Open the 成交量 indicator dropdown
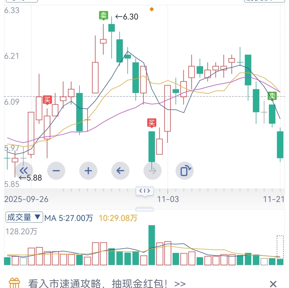Viewport: 289px width, 288px height. [24, 217]
